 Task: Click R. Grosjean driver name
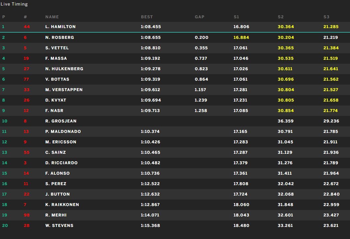[x=61, y=121]
